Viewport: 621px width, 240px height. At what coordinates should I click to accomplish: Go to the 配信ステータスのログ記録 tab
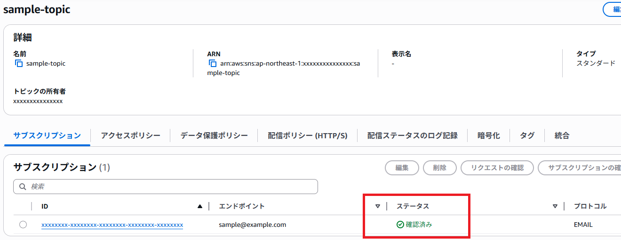click(412, 135)
